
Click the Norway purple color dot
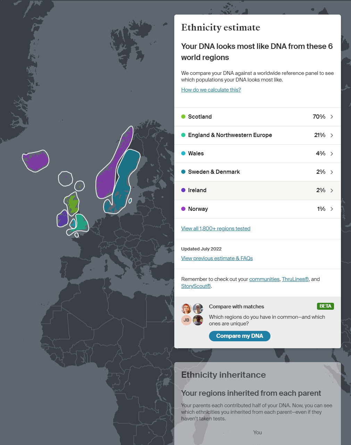183,209
